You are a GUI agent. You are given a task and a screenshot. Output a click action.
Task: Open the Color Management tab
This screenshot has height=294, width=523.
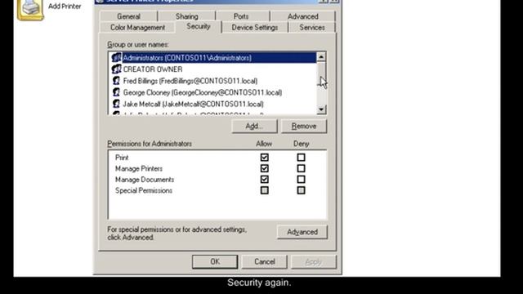click(x=137, y=27)
